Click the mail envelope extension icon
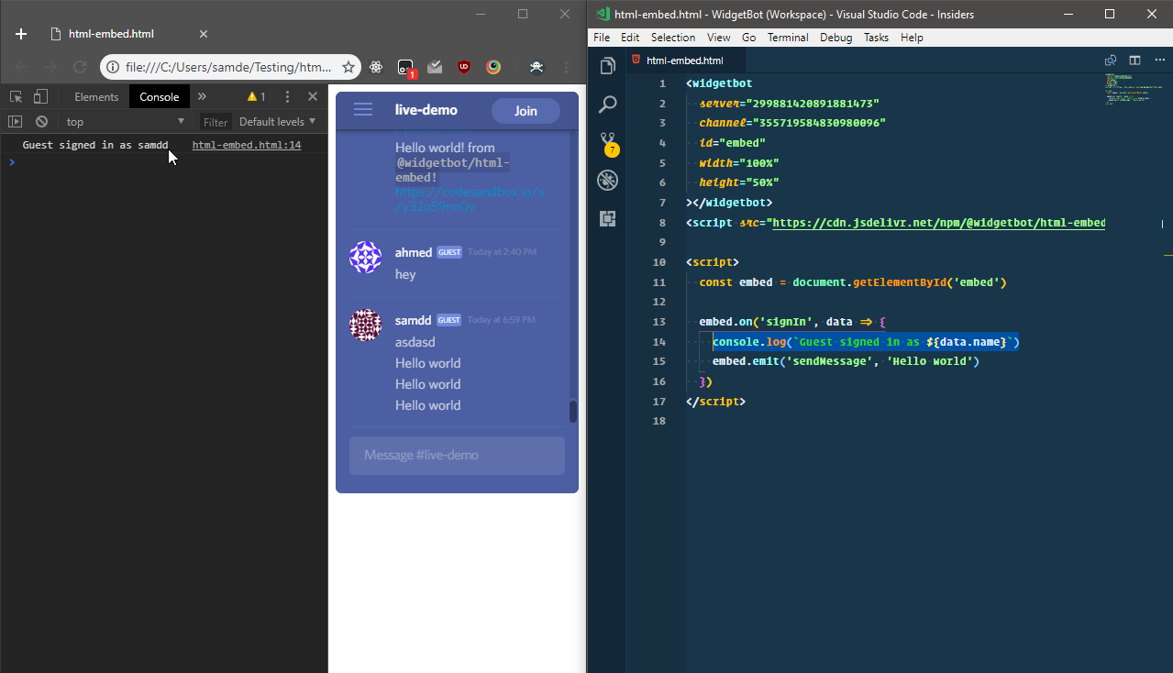Image resolution: width=1173 pixels, height=673 pixels. (x=436, y=67)
